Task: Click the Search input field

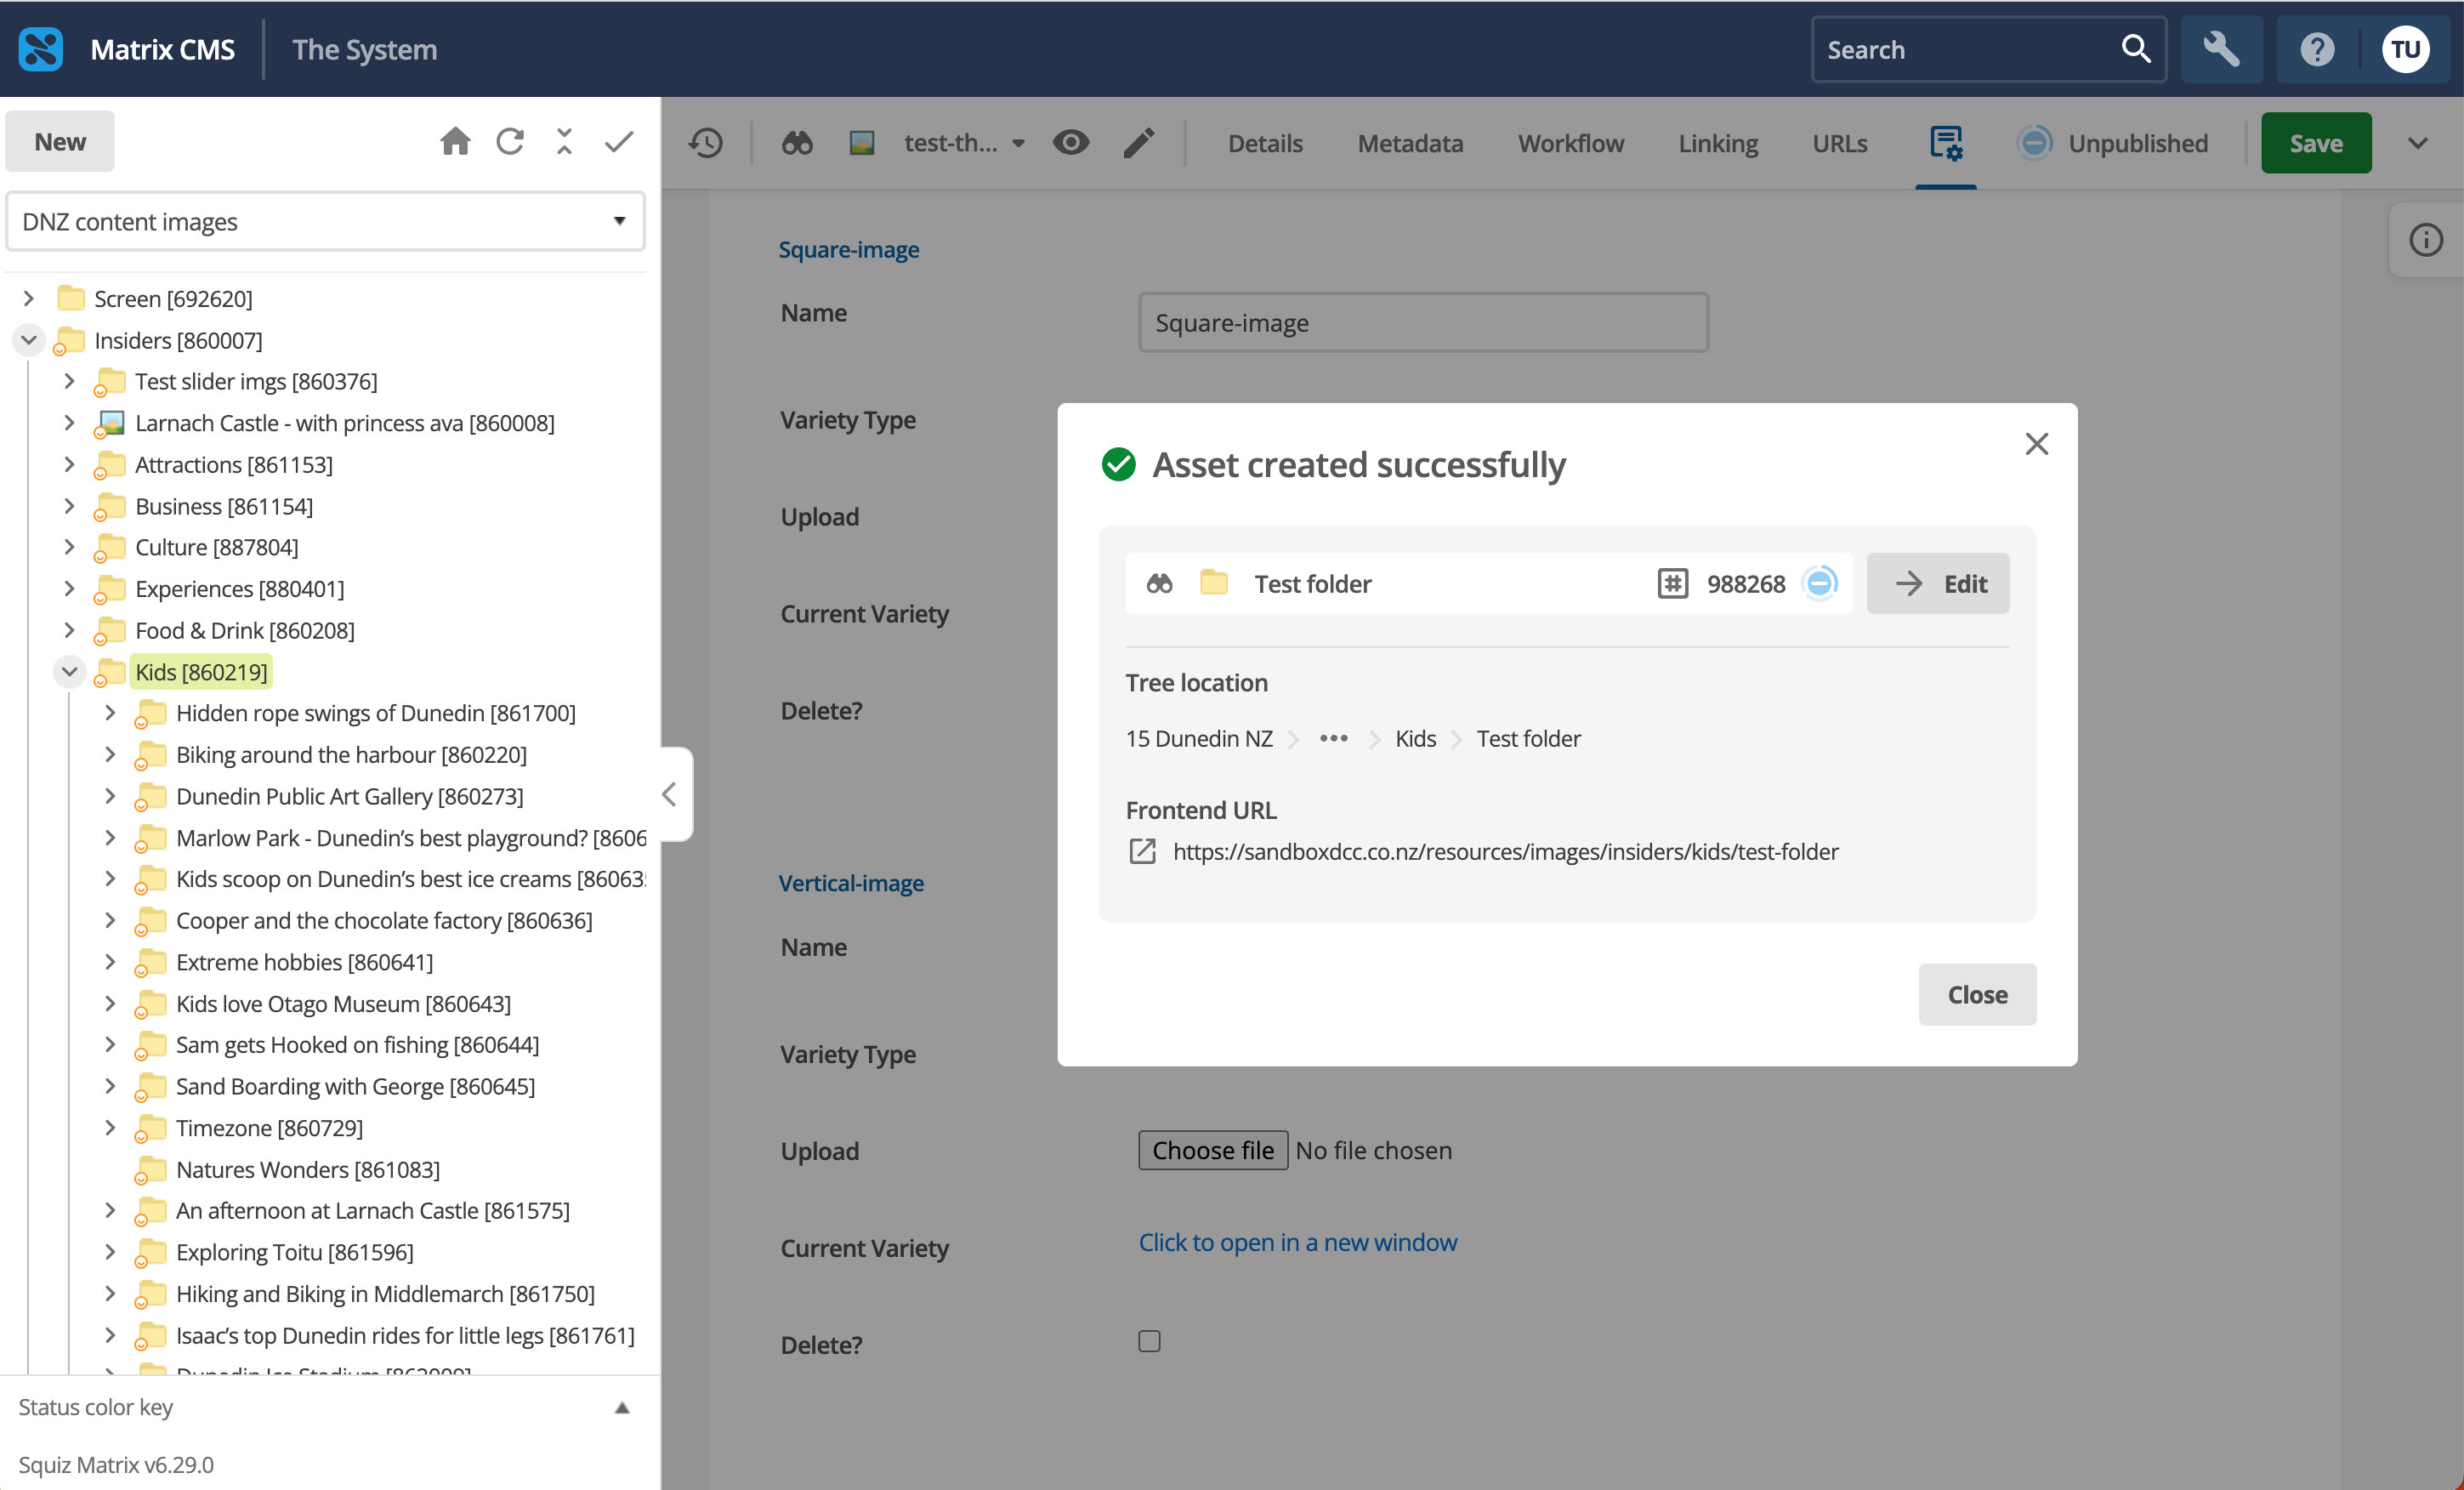Action: tap(1965, 49)
